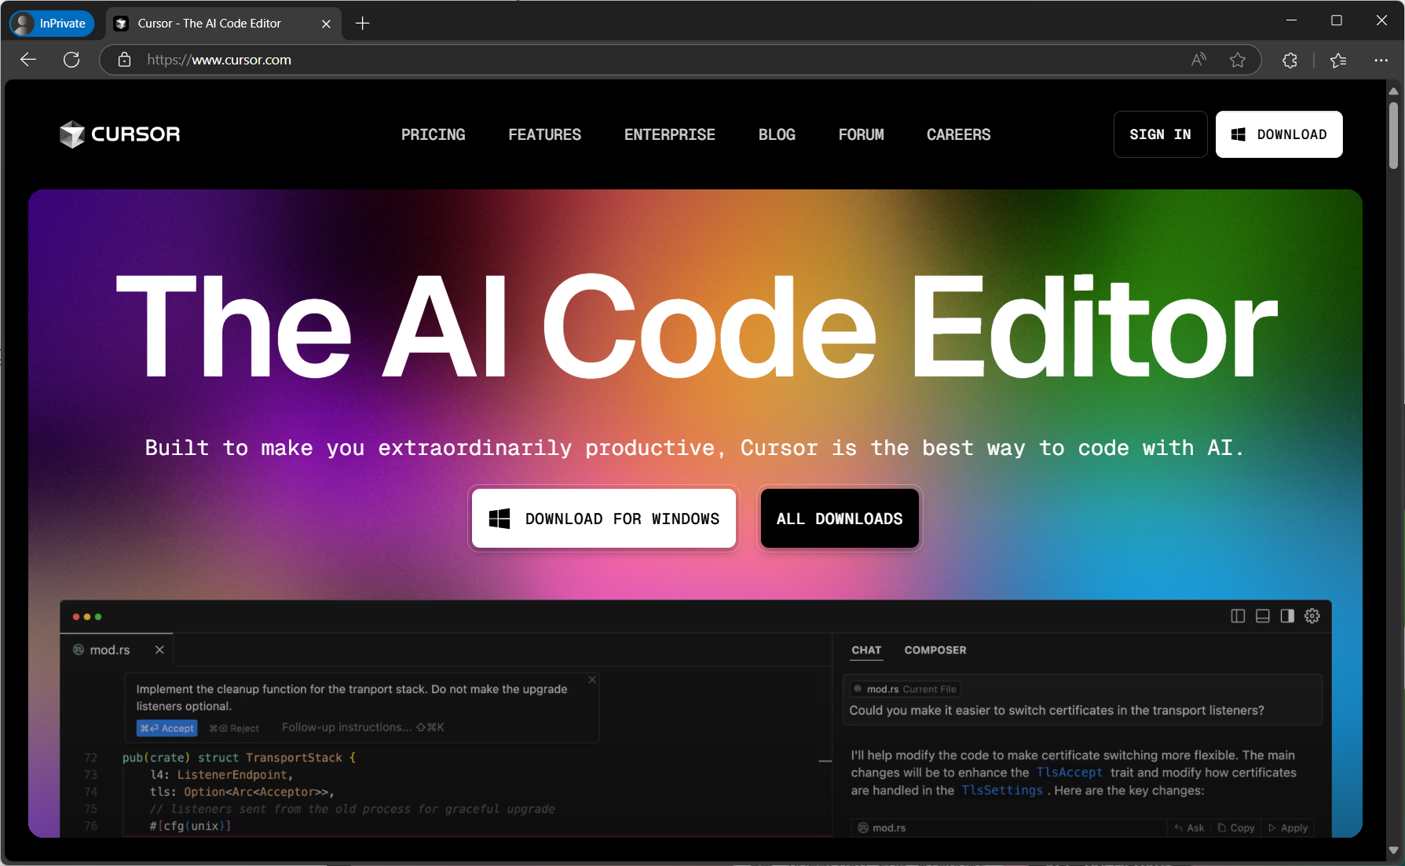
Task: Click the browser back arrow
Action: [28, 60]
